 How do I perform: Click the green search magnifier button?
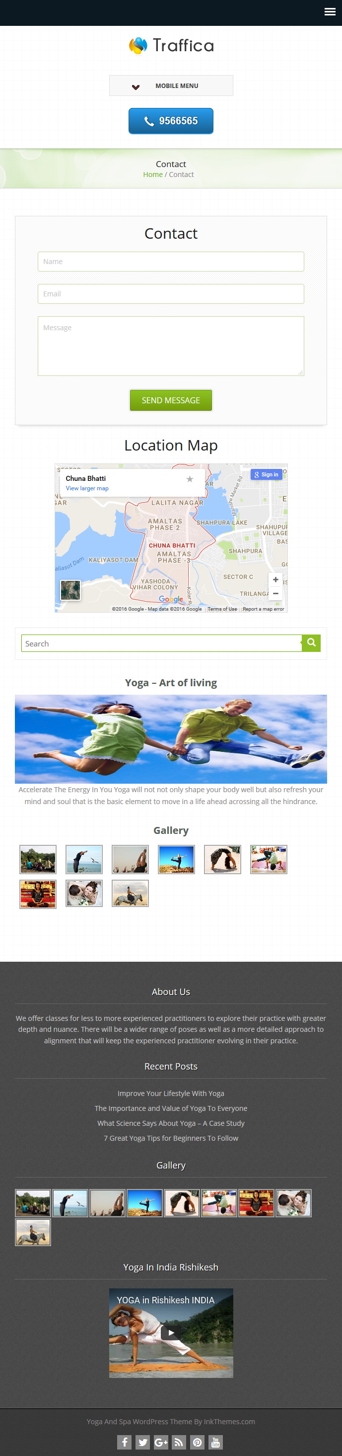[311, 642]
